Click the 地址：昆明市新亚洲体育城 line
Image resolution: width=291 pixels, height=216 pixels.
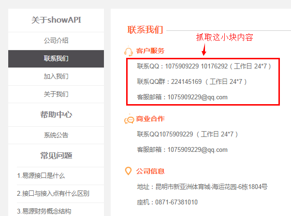tap(202, 187)
